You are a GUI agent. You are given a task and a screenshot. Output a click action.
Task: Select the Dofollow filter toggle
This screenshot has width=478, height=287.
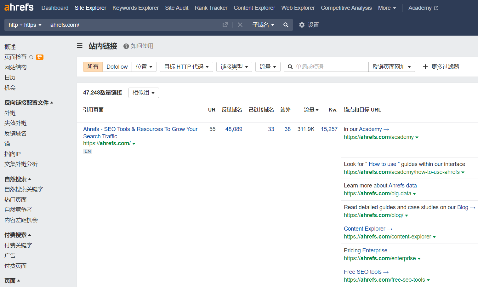coord(117,67)
